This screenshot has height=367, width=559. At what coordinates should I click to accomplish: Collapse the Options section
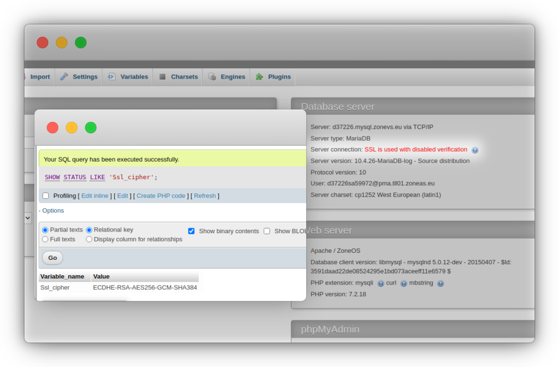pos(51,211)
